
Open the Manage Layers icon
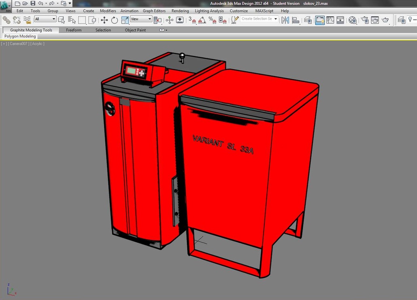coord(308,20)
